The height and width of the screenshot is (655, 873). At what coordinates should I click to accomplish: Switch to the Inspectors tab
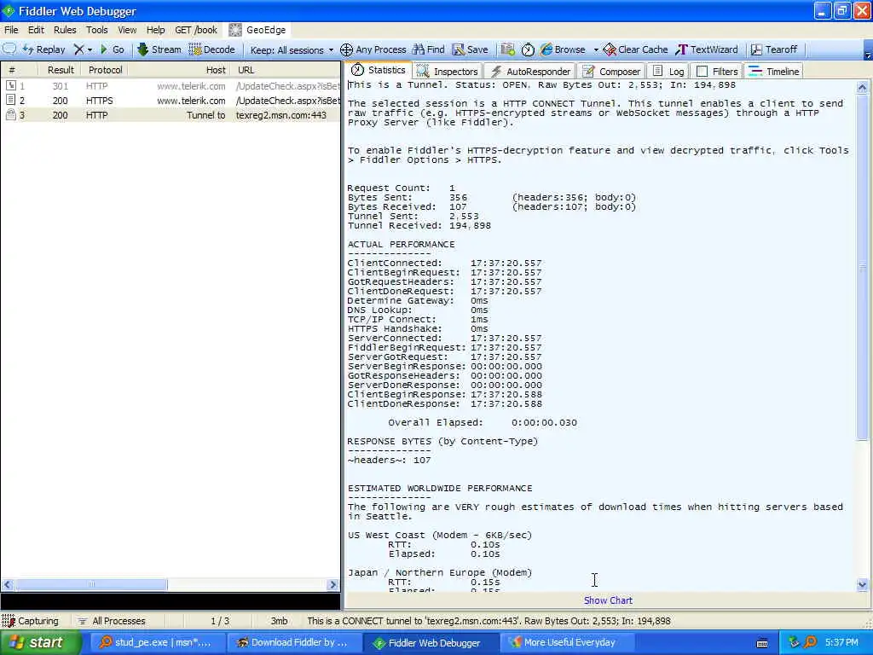(448, 72)
